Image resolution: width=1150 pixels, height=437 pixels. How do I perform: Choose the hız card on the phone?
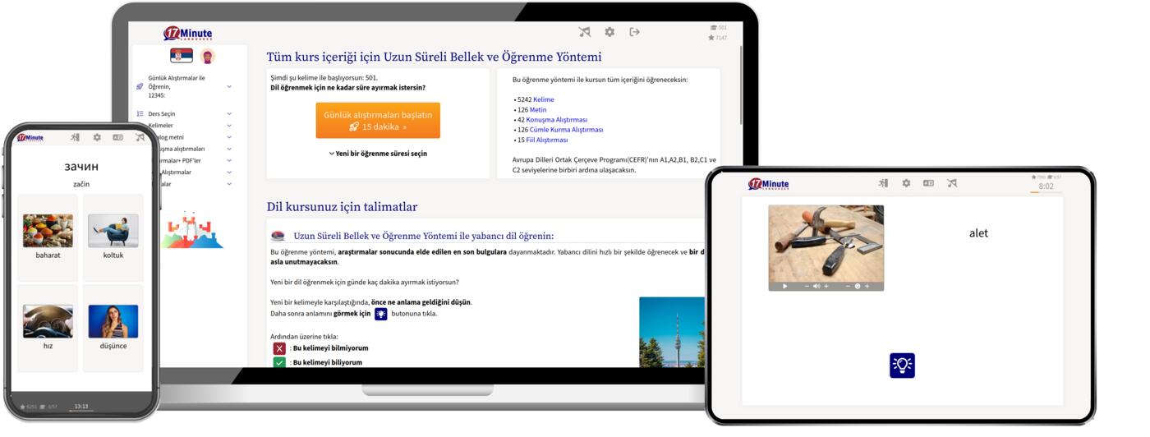coord(48,329)
